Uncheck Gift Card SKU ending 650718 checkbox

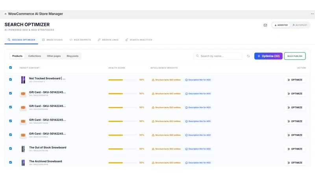tap(11, 93)
